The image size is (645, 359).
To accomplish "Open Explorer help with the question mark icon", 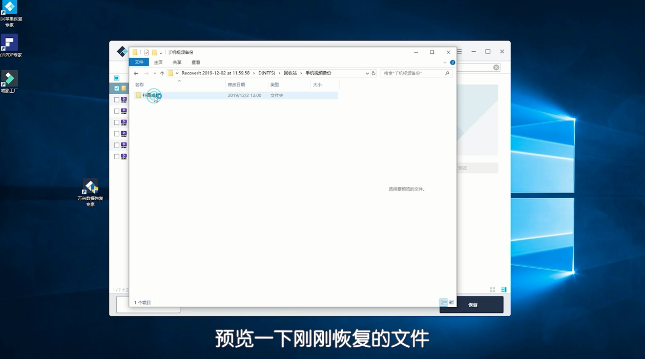I will [x=452, y=62].
